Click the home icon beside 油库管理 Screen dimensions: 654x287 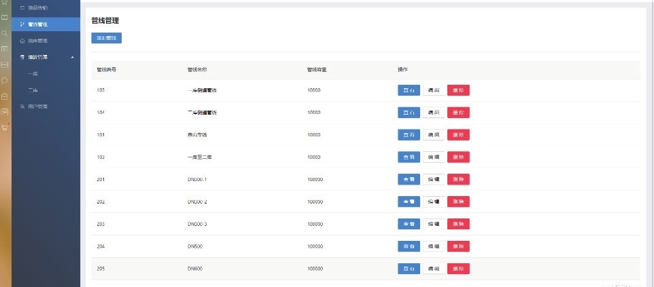[22, 41]
